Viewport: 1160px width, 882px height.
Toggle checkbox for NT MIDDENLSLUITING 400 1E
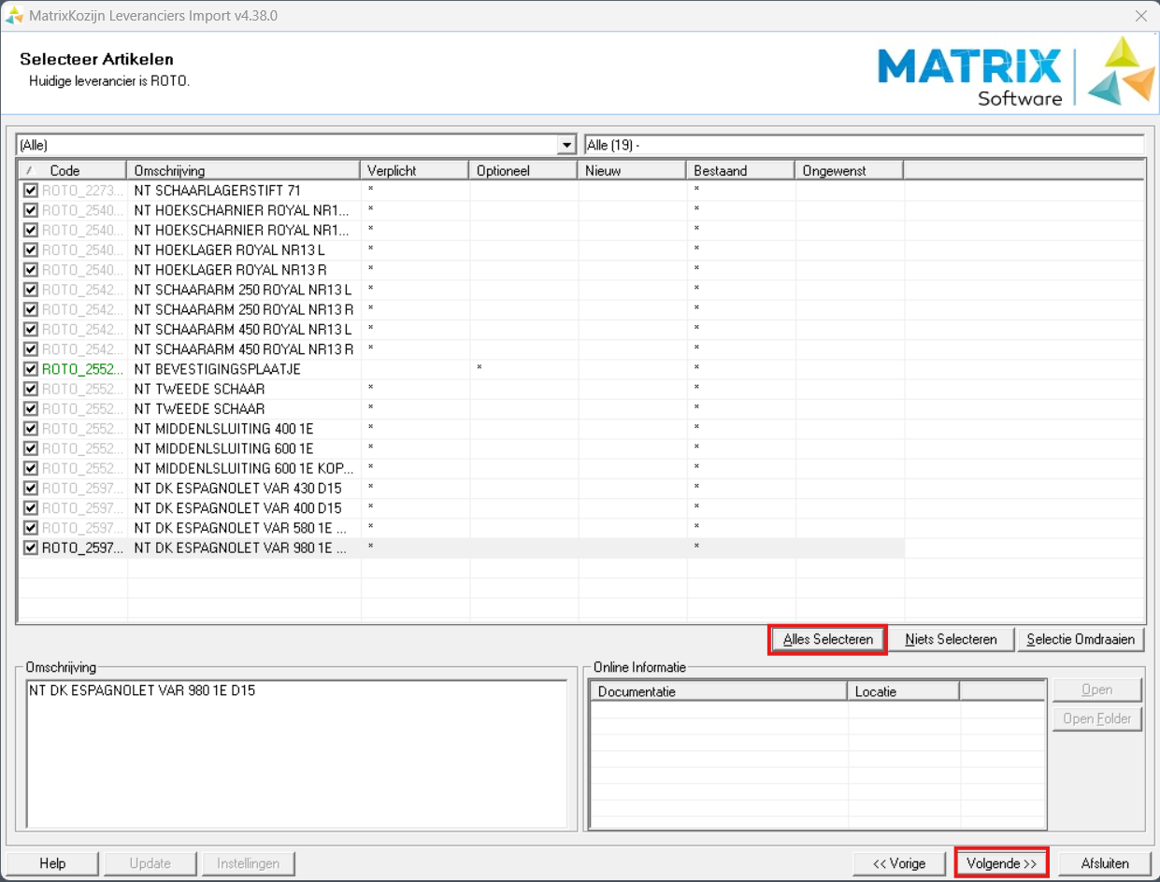(31, 429)
